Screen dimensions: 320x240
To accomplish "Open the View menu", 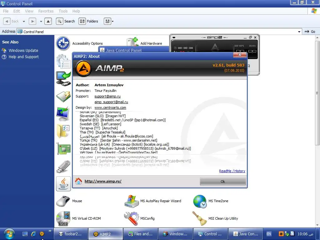I will [29, 11].
